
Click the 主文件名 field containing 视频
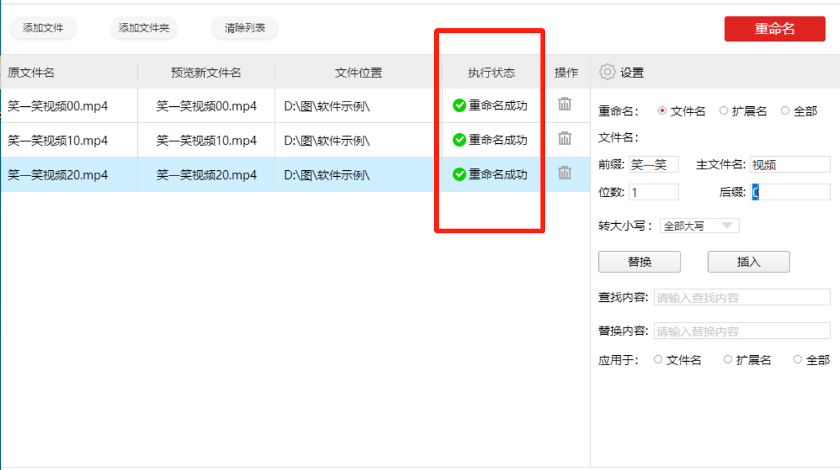[x=790, y=165]
